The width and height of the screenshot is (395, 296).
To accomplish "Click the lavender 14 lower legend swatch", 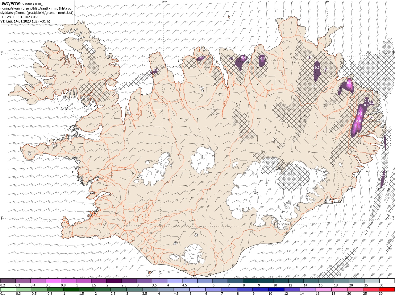I will click(308, 289).
